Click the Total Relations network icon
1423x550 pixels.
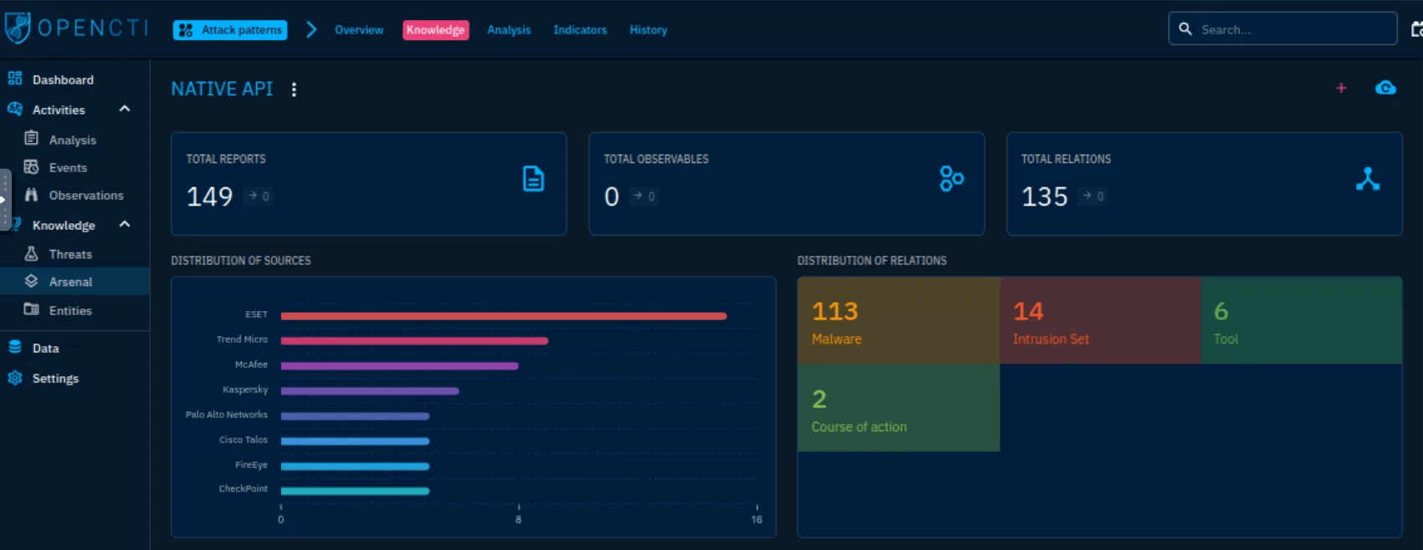click(1368, 179)
